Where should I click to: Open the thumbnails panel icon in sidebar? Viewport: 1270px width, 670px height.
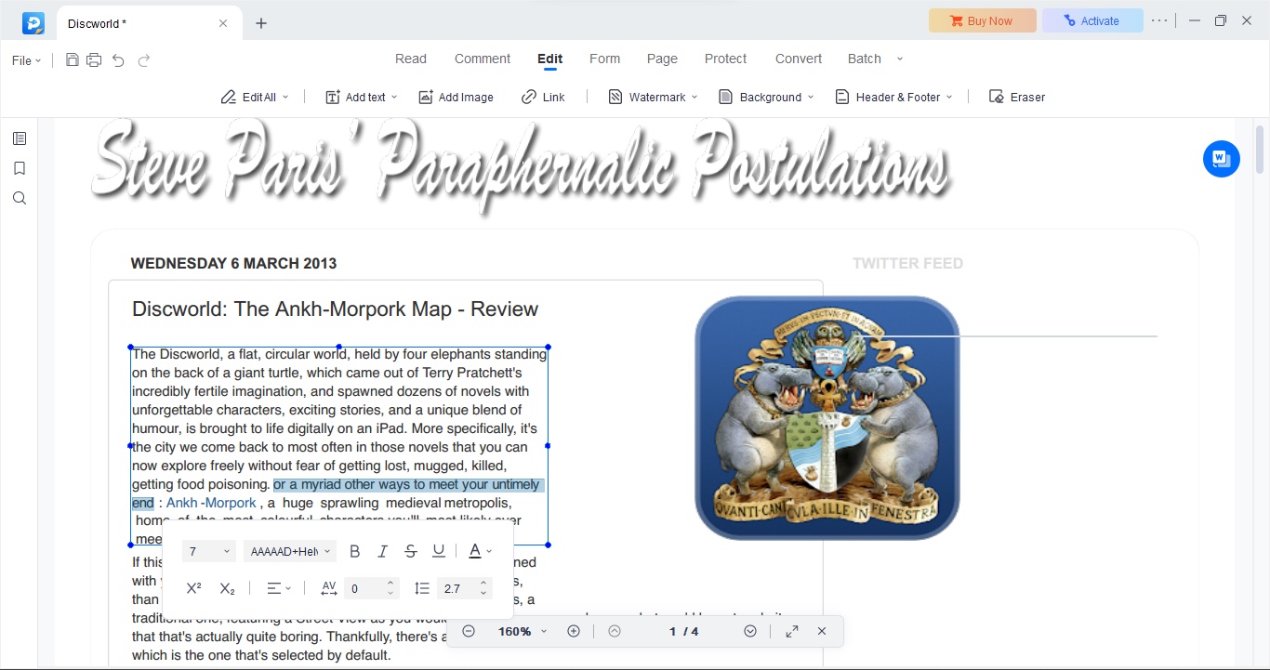pos(20,138)
